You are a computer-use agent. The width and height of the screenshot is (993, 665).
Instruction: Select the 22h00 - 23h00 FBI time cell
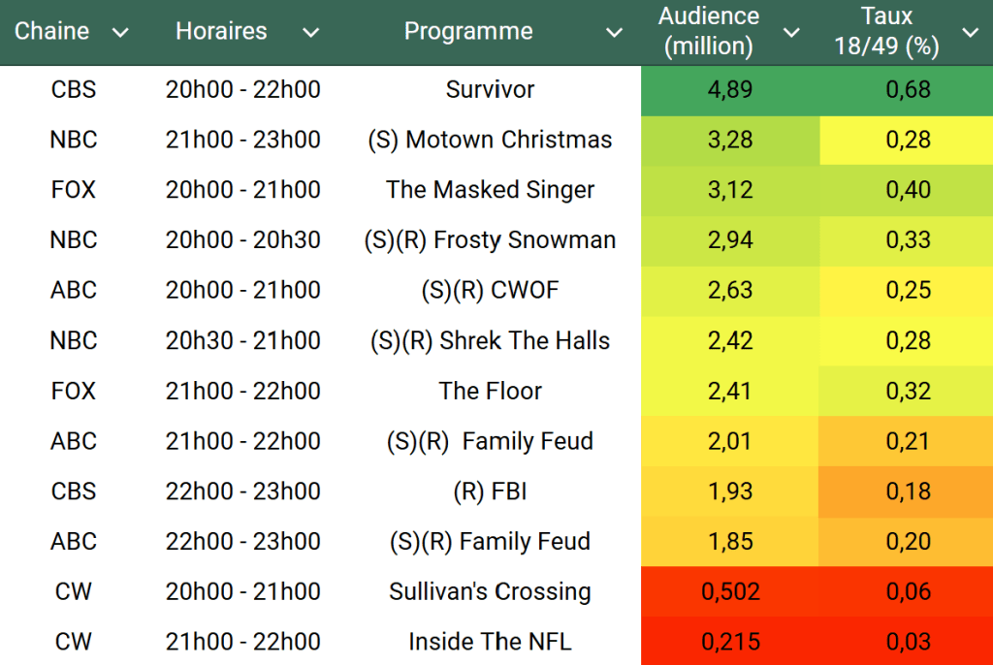click(242, 491)
